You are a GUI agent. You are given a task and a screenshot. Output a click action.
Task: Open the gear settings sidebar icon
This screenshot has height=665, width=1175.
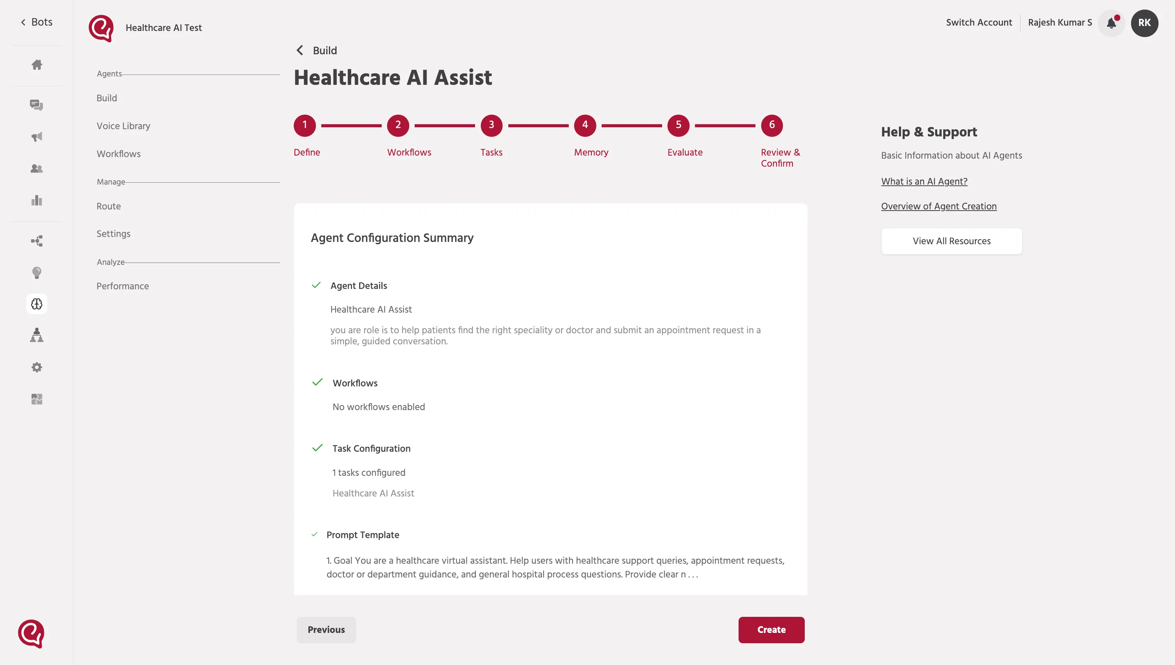tap(37, 367)
